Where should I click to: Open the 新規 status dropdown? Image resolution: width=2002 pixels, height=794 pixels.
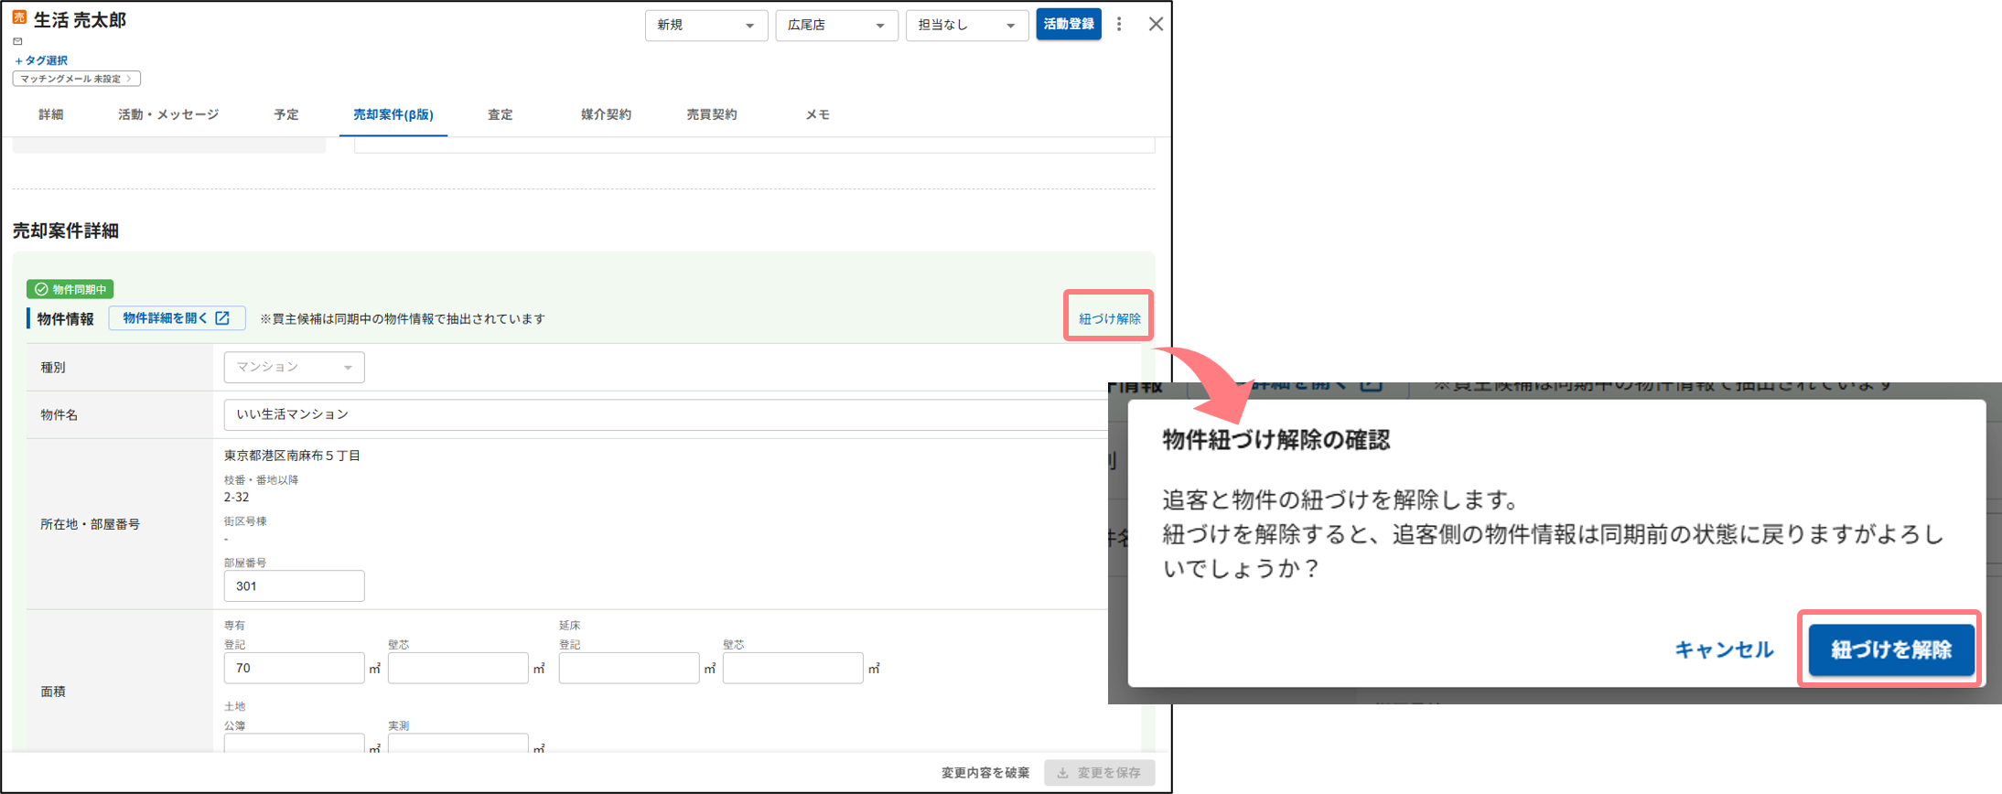(x=705, y=26)
